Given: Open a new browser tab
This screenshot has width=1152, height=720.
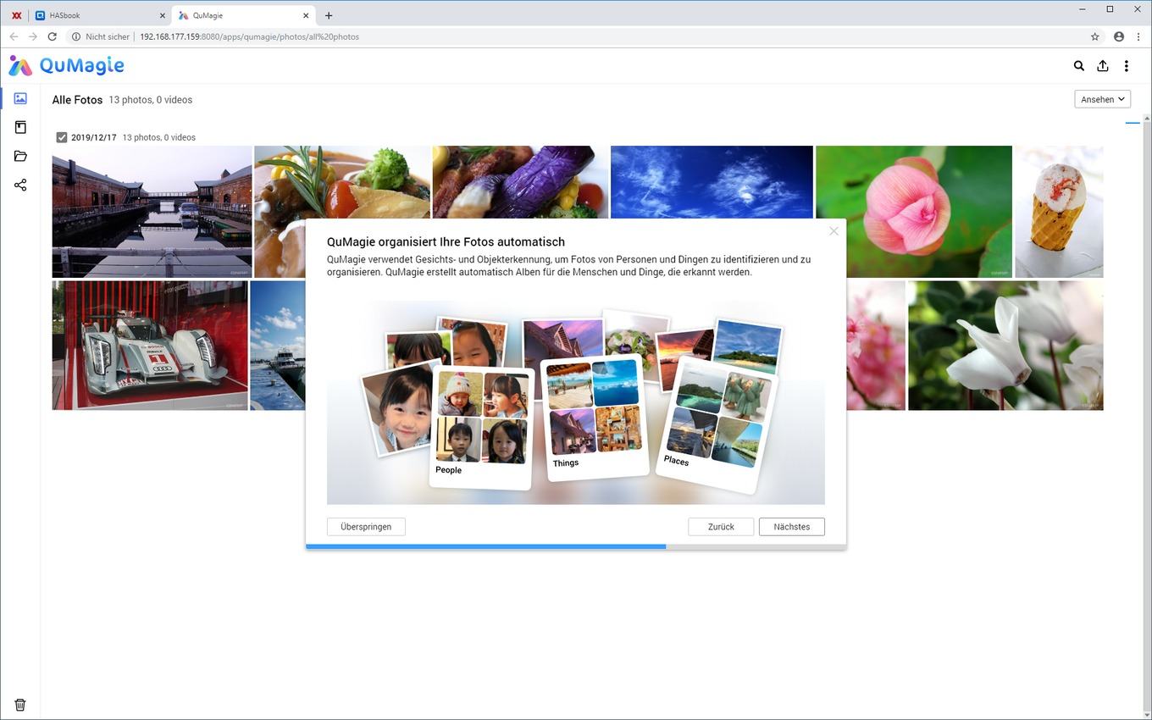Looking at the screenshot, I should (329, 15).
